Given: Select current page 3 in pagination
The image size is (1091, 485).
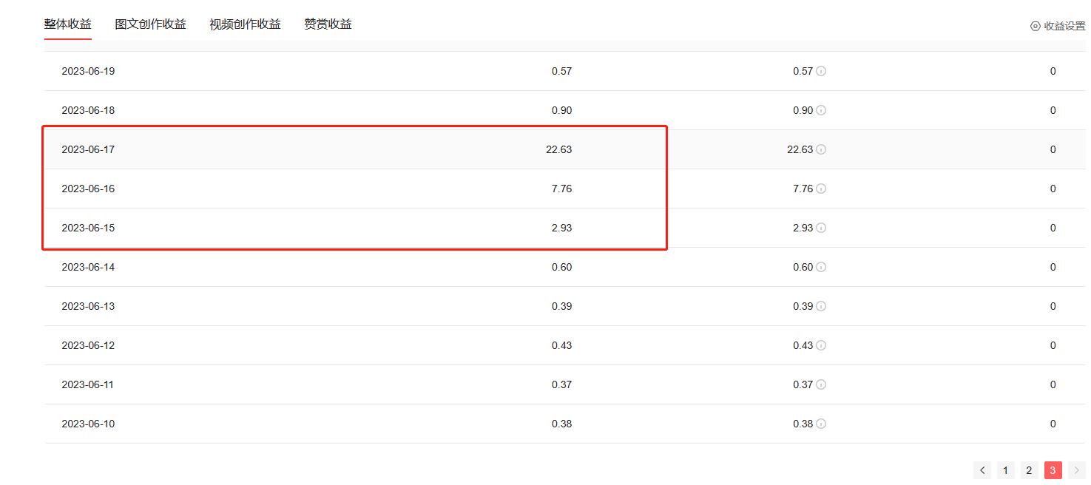Looking at the screenshot, I should pyautogui.click(x=1053, y=470).
